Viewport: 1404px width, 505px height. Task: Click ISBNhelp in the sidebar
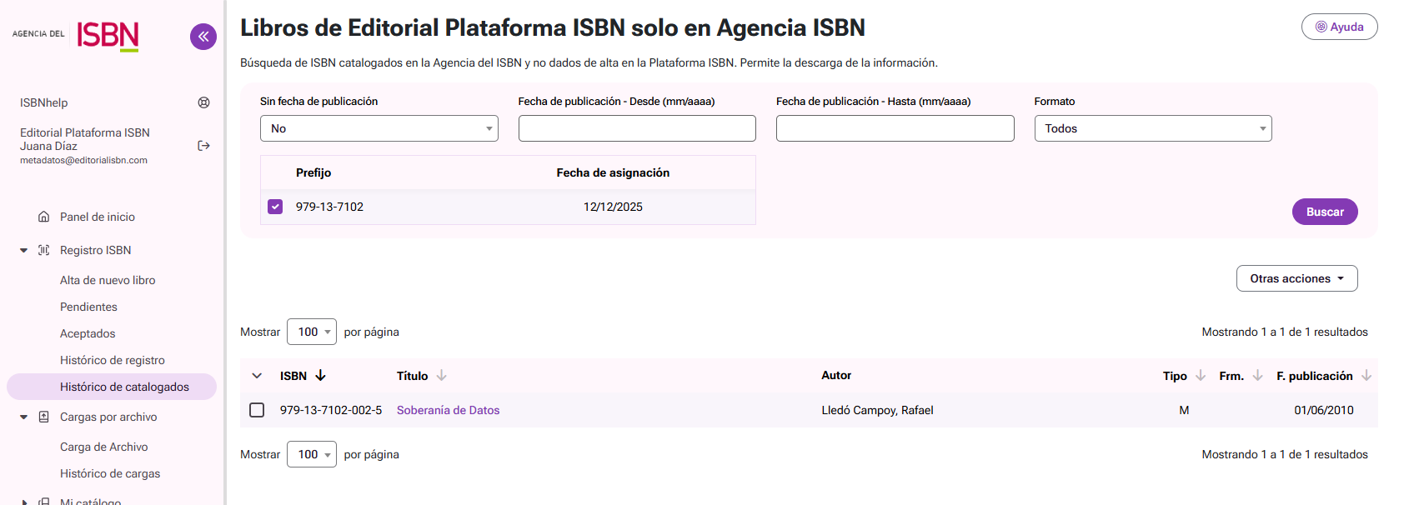[44, 102]
